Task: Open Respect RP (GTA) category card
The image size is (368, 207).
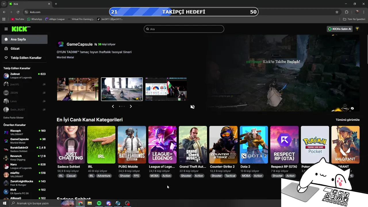Action: coord(284,145)
